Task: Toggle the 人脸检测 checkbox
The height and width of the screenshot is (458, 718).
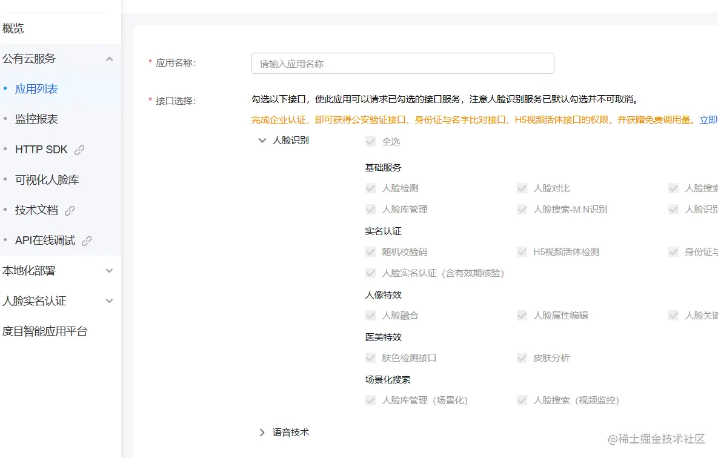Action: (370, 188)
